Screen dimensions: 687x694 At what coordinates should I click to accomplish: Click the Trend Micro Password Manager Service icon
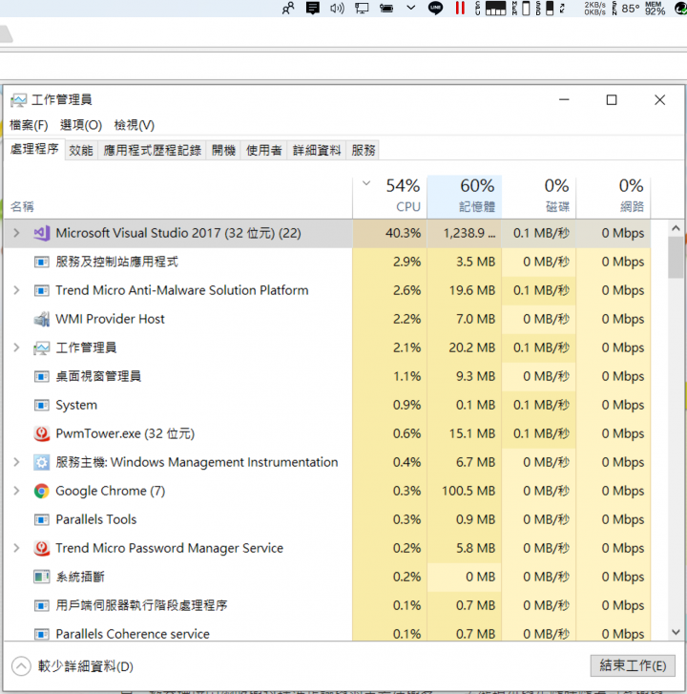point(42,548)
